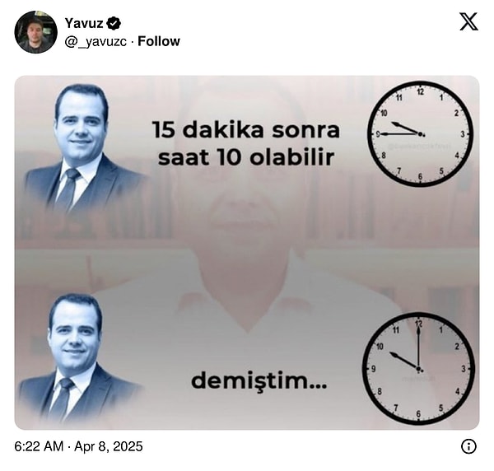Follow the _yavuzc account

pos(159,41)
